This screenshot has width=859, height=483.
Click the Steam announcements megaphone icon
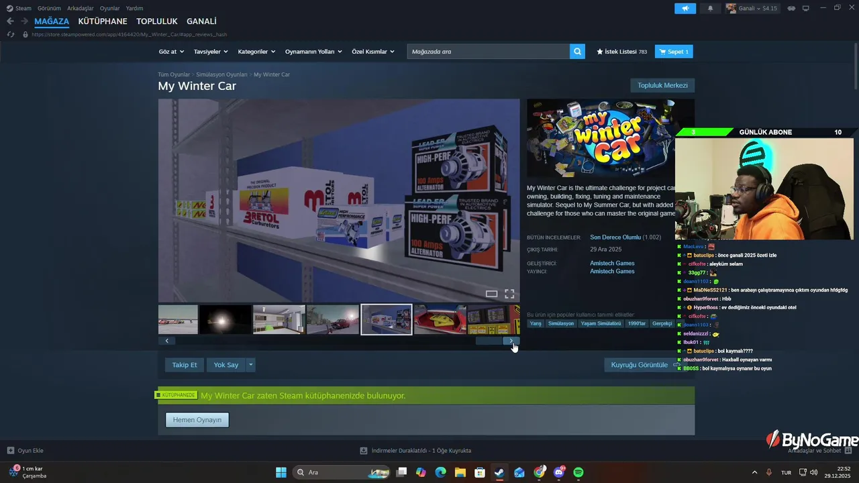[685, 8]
